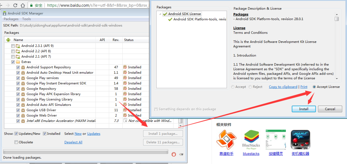Viewport: 347px width, 164px height.
Task: Click the loading progress bar
Action: point(86,151)
